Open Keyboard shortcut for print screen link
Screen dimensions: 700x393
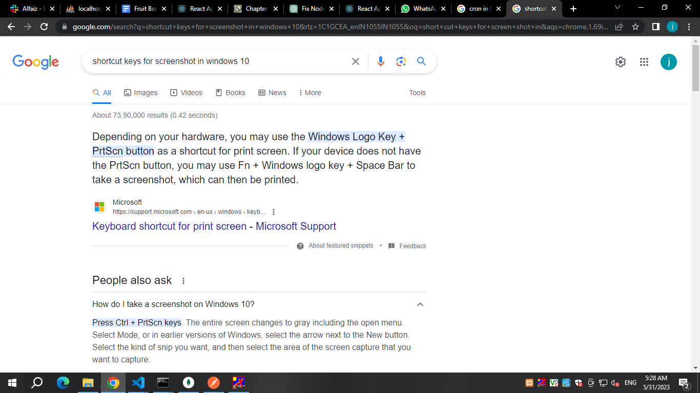(214, 226)
